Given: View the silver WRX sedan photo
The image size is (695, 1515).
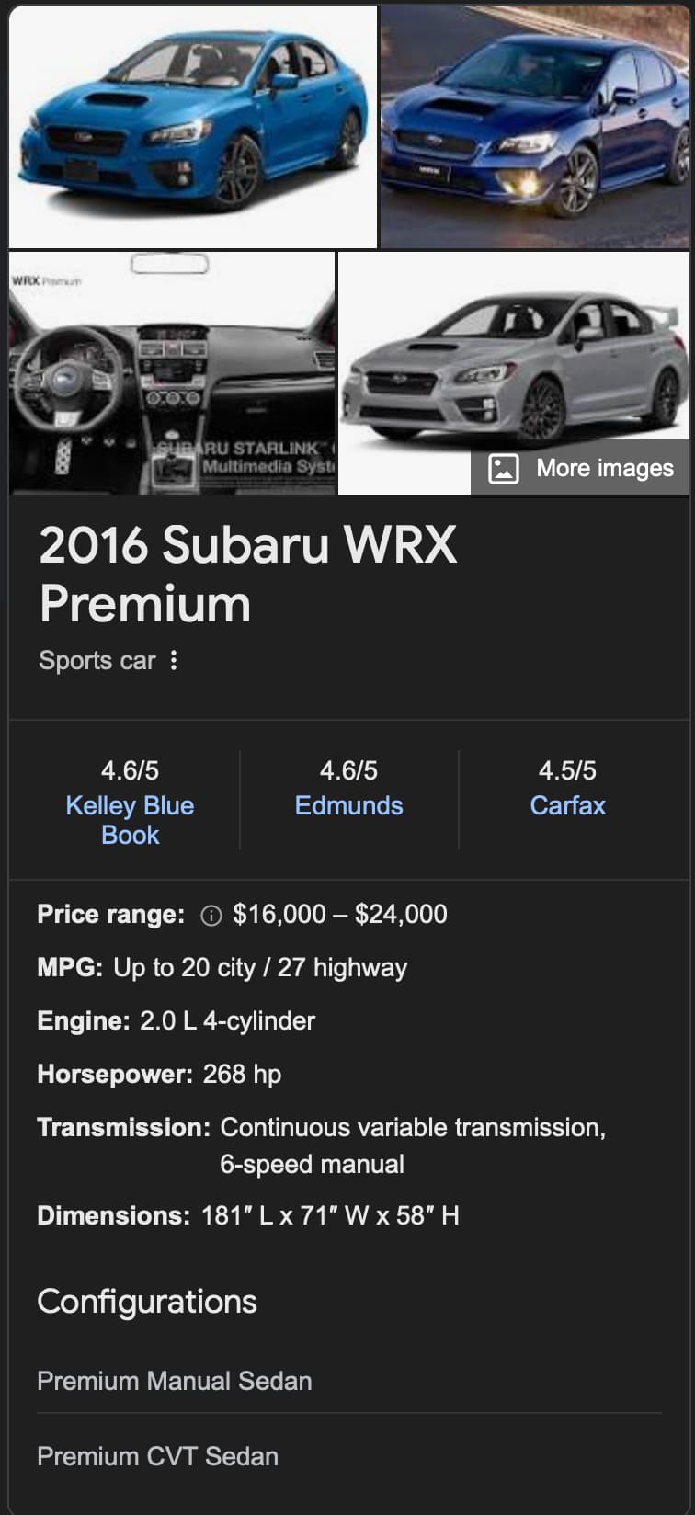Looking at the screenshot, I should [514, 373].
